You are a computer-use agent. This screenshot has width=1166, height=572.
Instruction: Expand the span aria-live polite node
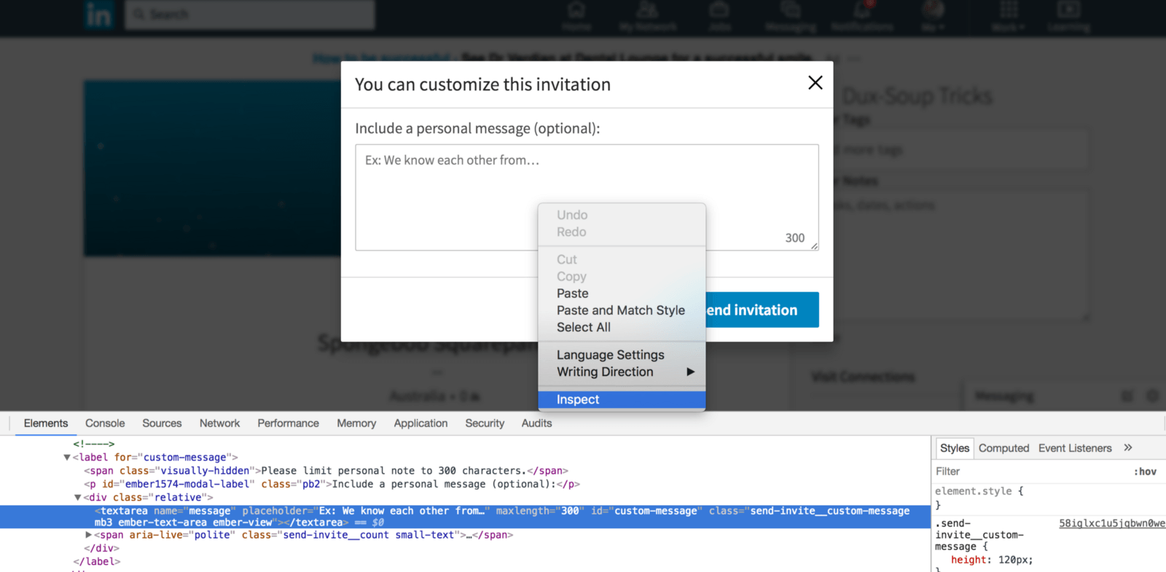[x=89, y=535]
